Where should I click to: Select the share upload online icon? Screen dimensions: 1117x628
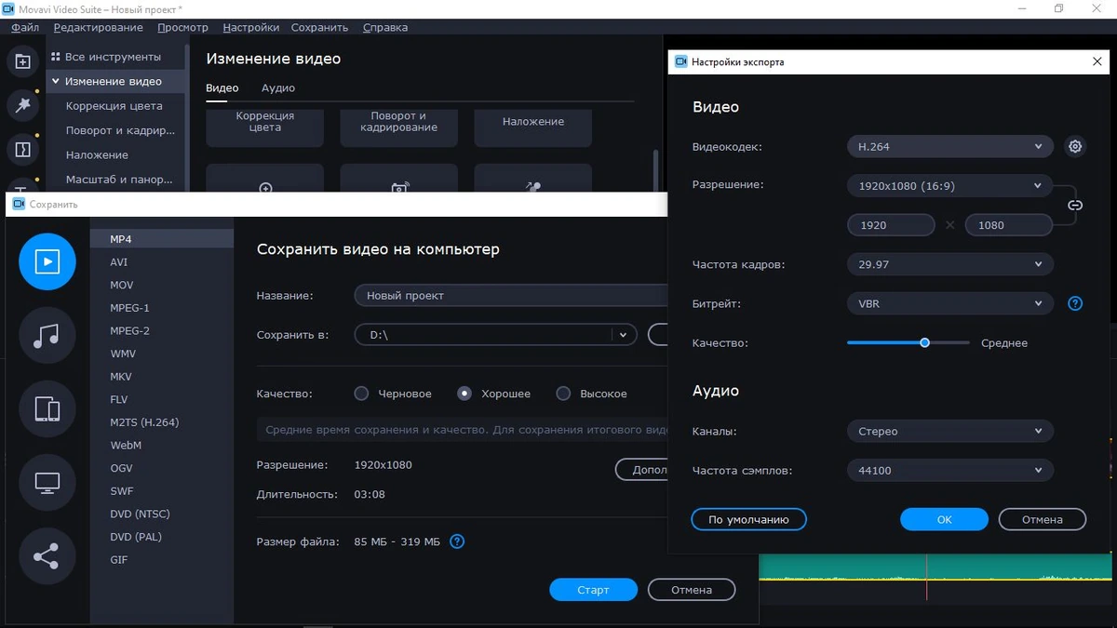(47, 556)
